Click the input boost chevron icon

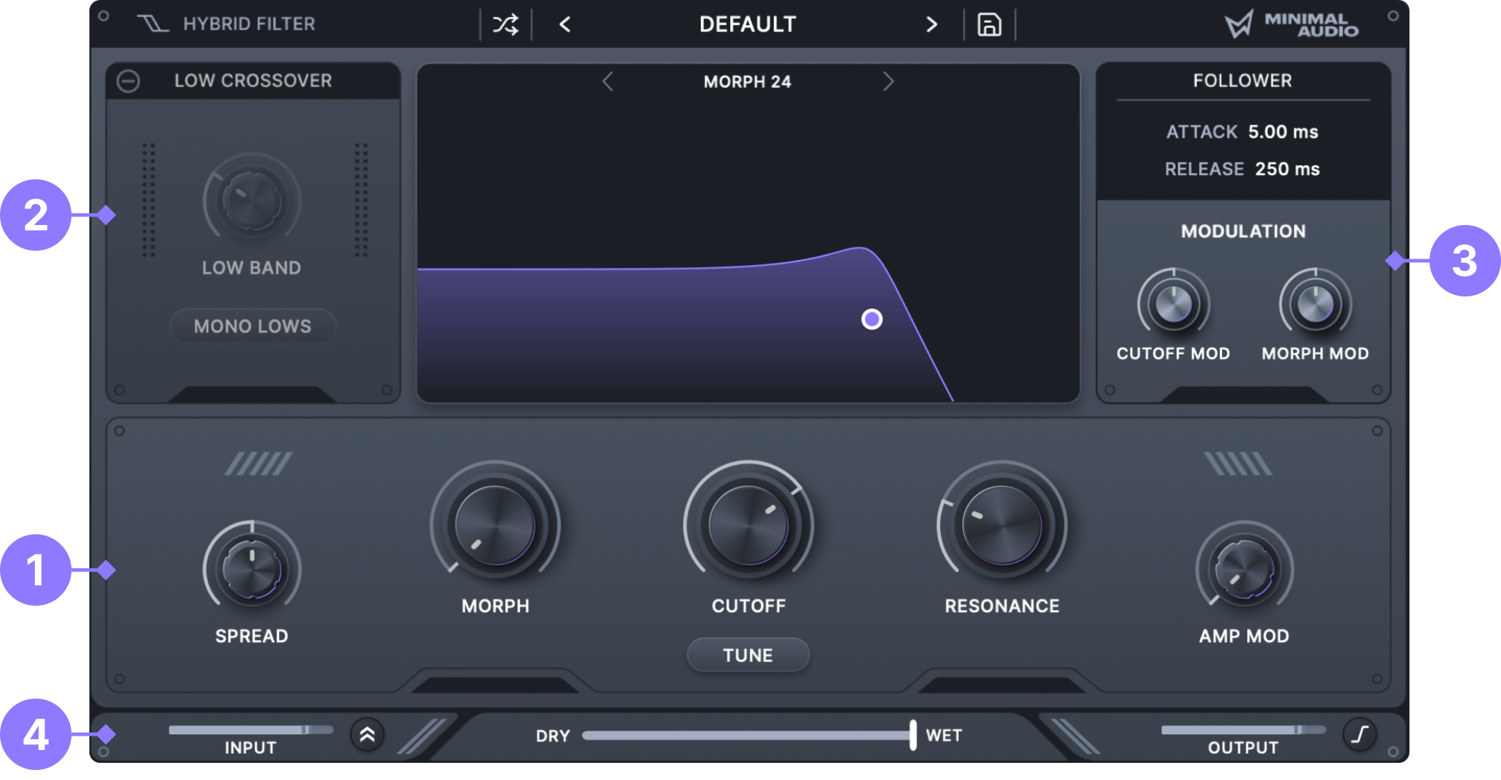(367, 734)
